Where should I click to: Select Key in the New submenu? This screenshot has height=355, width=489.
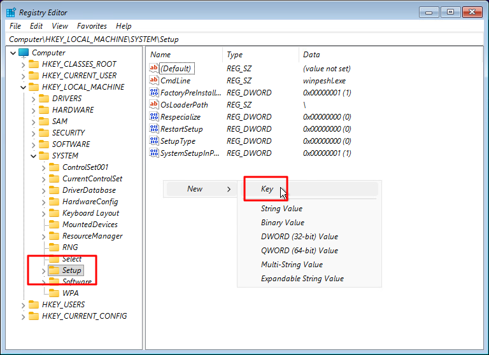(x=267, y=189)
